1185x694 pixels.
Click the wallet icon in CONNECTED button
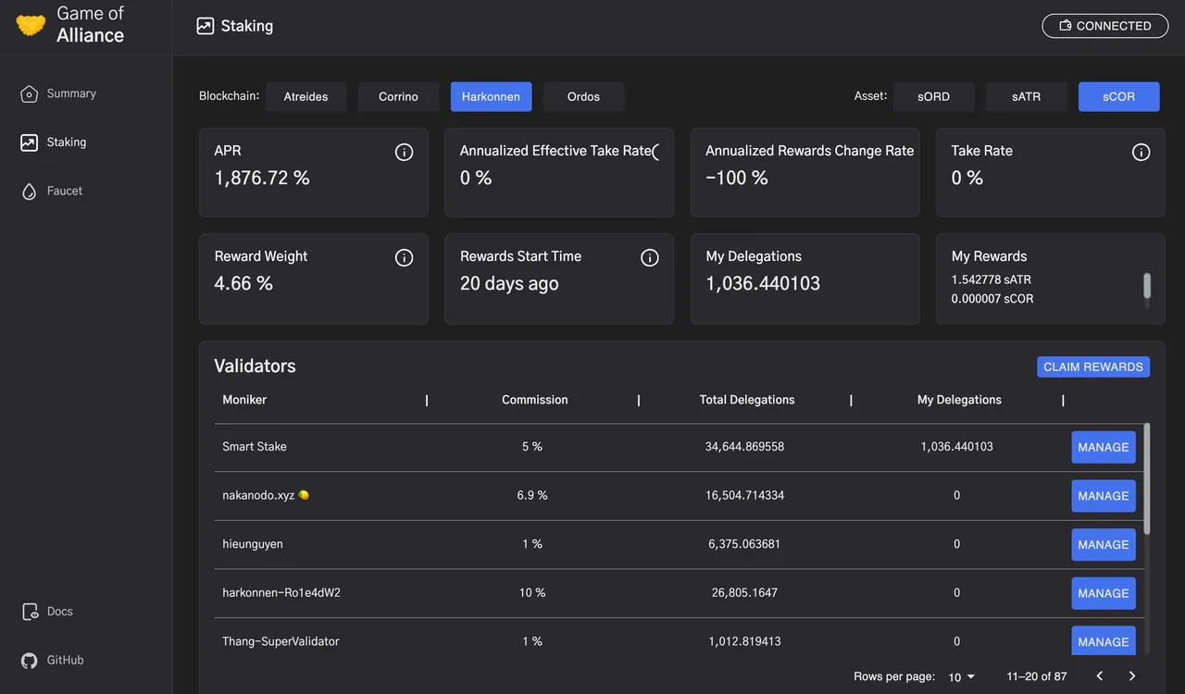(1066, 26)
